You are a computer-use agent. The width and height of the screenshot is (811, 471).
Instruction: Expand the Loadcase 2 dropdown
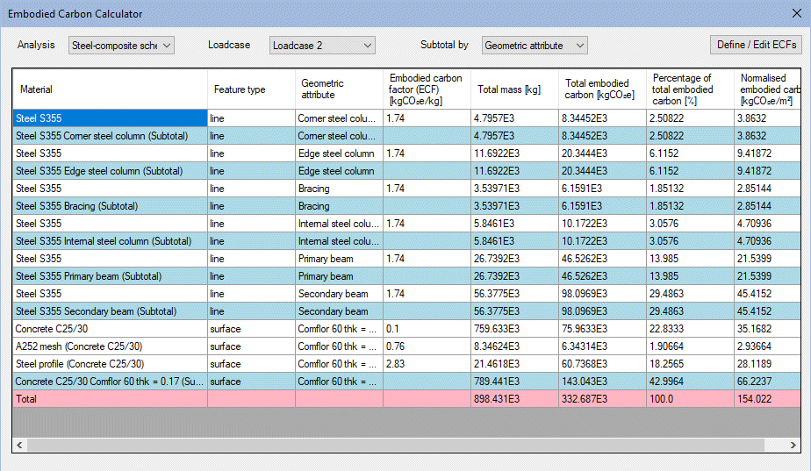(321, 45)
